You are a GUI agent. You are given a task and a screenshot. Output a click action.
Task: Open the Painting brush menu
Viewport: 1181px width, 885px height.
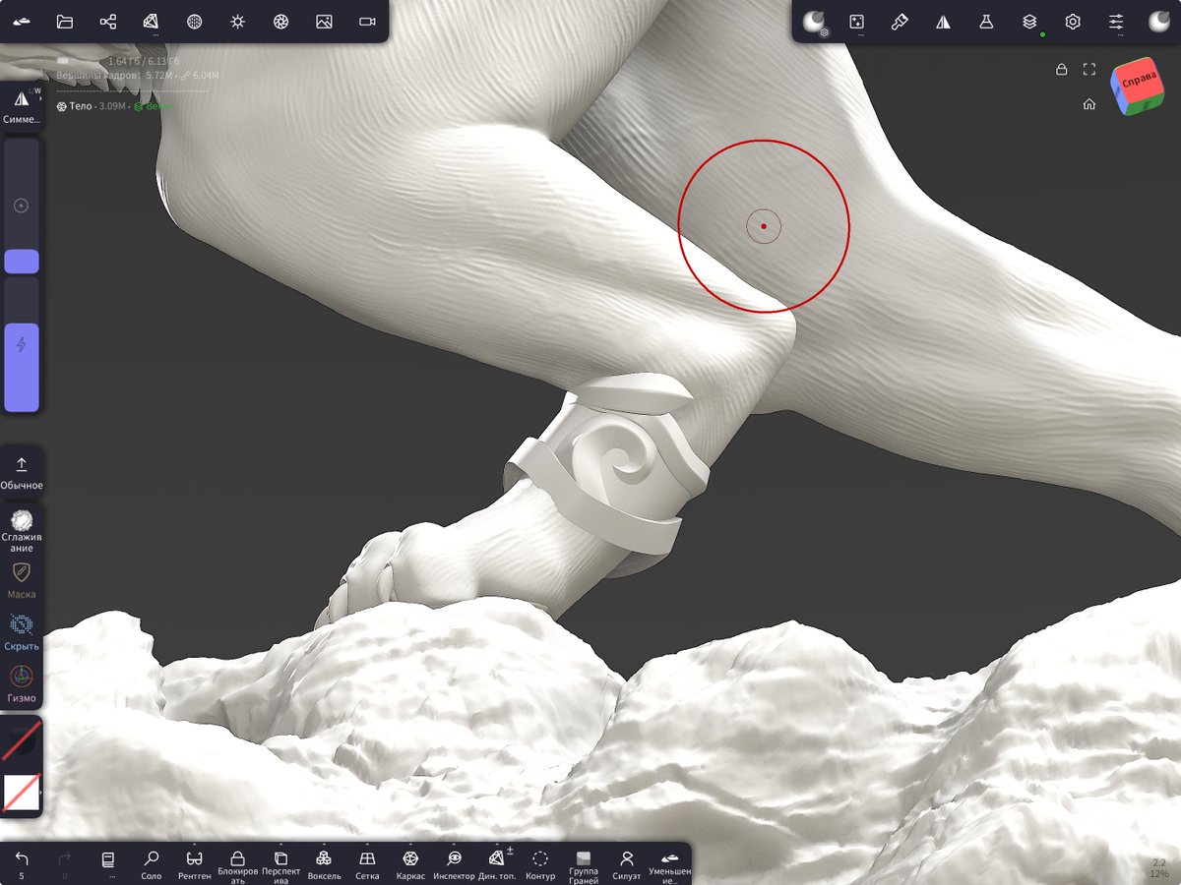tap(900, 21)
